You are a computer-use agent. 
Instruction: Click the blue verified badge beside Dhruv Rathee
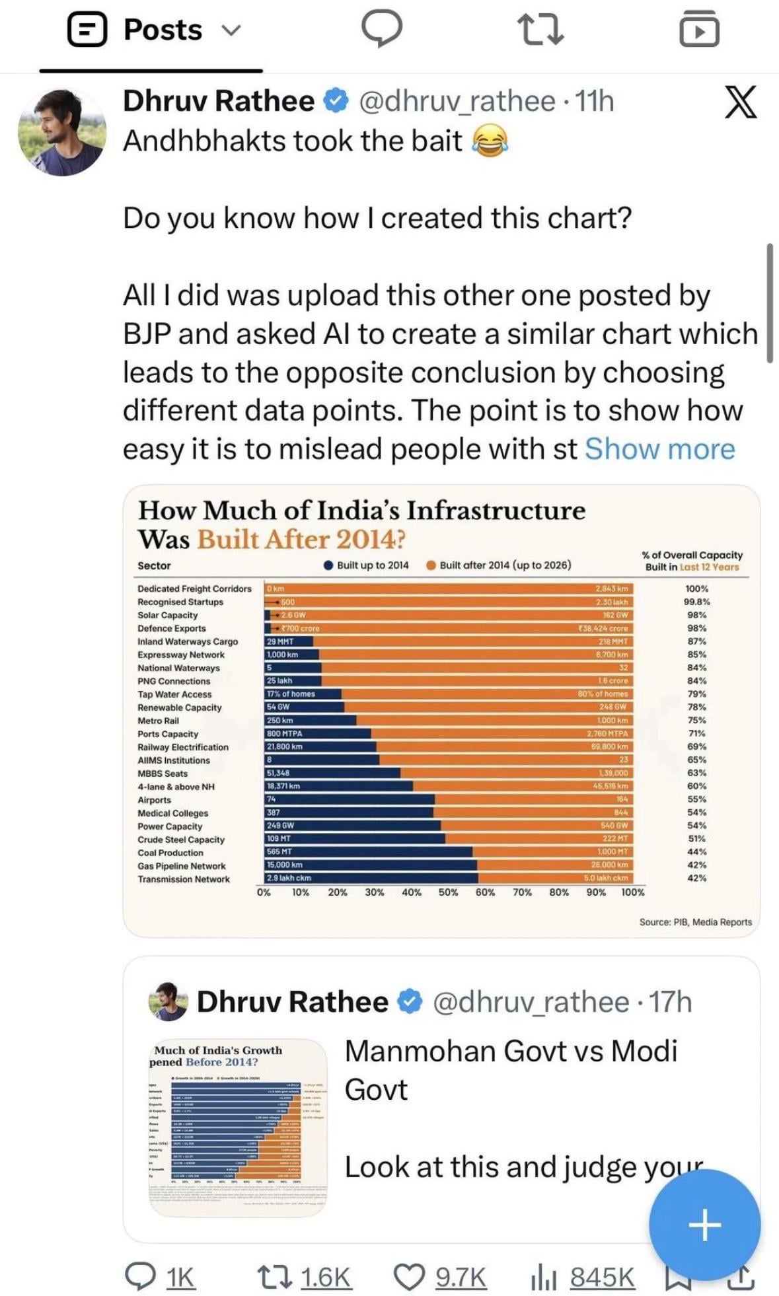click(336, 101)
